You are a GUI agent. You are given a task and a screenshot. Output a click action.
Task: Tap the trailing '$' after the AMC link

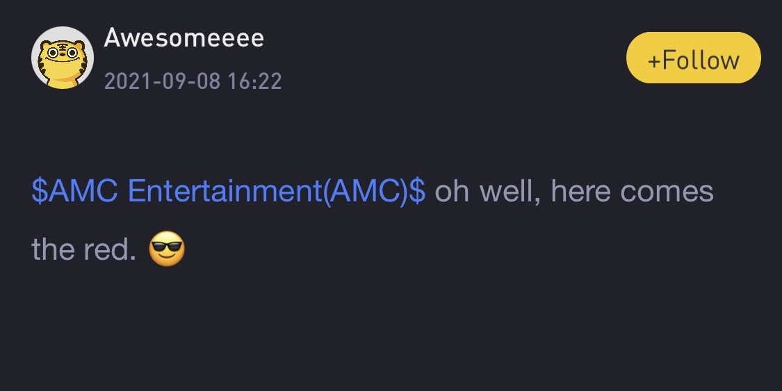418,191
